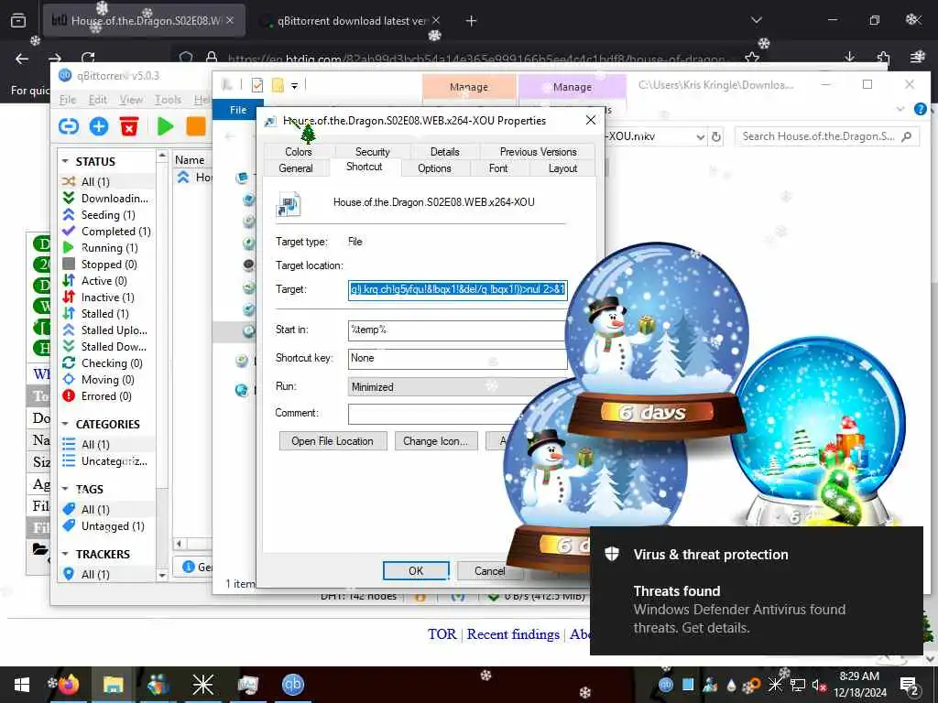The image size is (938, 703).
Task: Open the qBittorrent Tools menu
Action: click(169, 99)
